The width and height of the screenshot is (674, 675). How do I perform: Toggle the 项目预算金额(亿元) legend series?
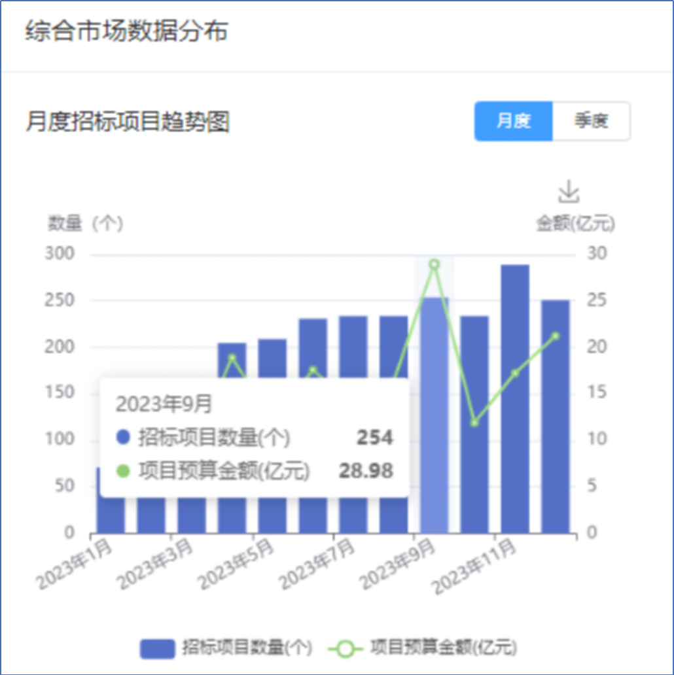[423, 648]
